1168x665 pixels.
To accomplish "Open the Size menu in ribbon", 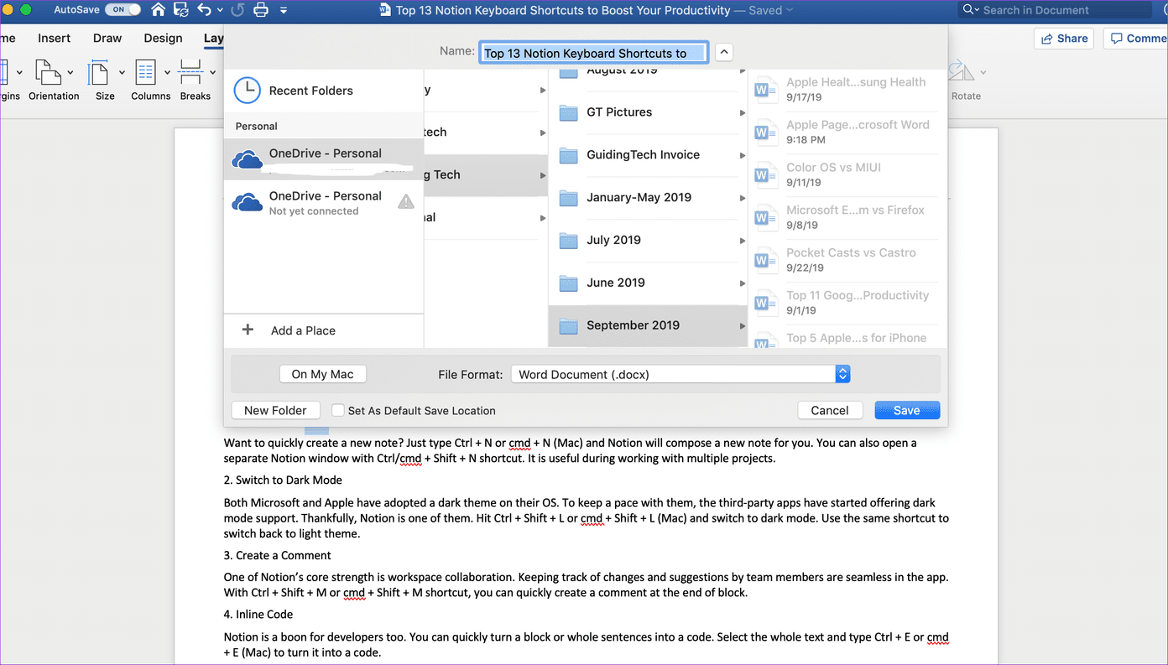I will (x=106, y=81).
